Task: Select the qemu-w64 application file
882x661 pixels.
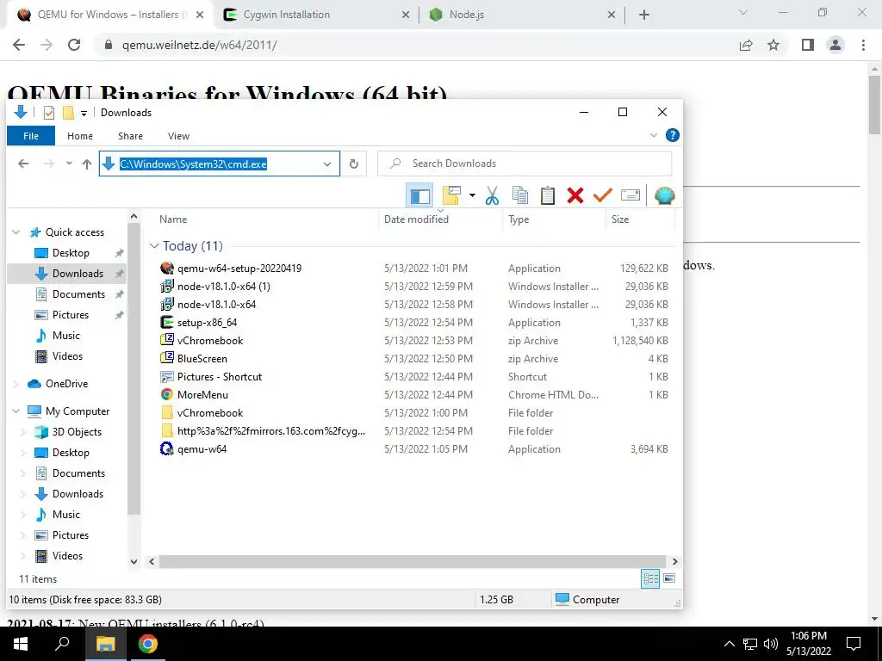Action: coord(202,449)
